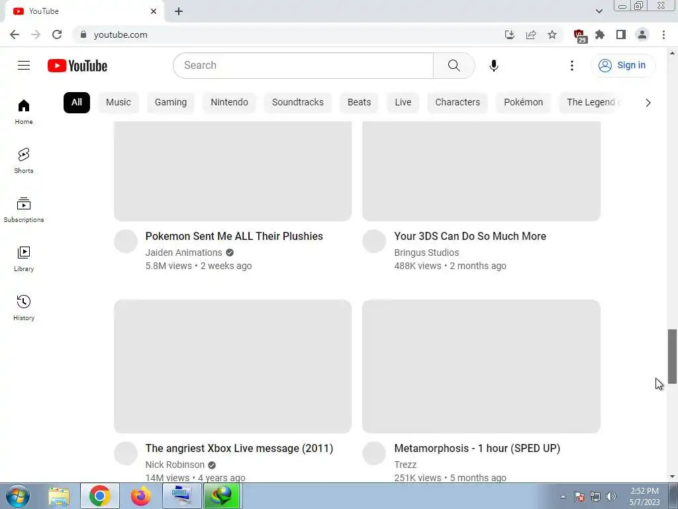
Task: Visit Jaiden Animations channel name
Action: 184,253
